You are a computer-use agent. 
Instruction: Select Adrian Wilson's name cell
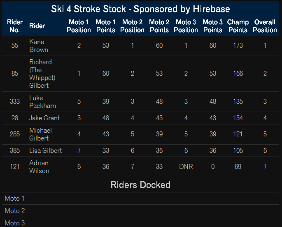(39, 167)
